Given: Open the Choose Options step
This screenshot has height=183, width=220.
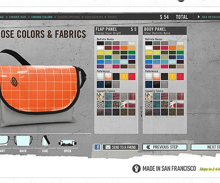Looking at the screenshot, I should tap(69, 17).
